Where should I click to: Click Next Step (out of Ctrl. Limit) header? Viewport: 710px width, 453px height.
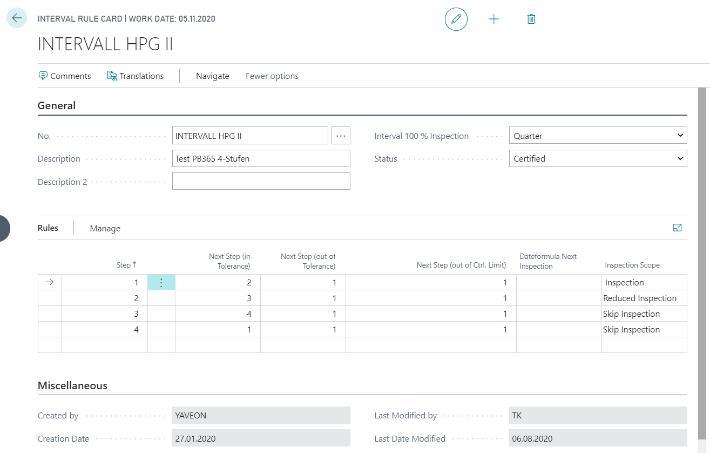(x=461, y=265)
